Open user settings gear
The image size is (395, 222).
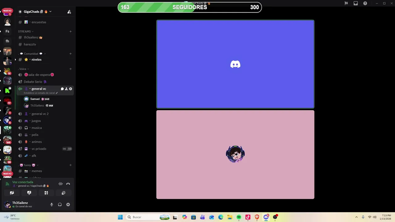point(68,204)
